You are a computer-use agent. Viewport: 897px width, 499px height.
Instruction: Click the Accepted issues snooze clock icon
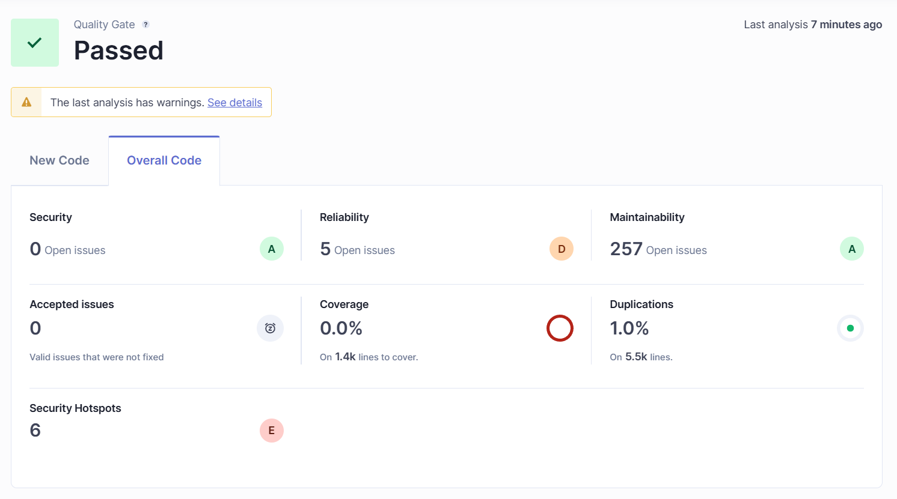pyautogui.click(x=270, y=328)
